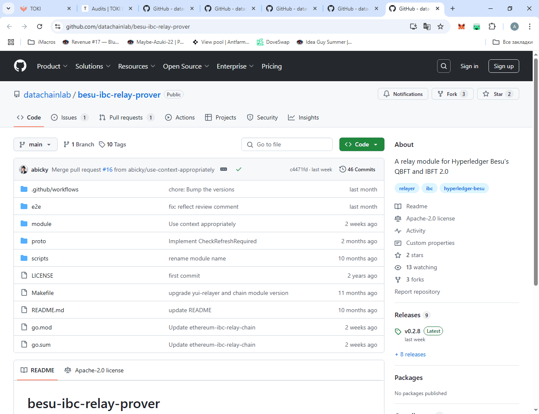View site information icon next to URL

58,27
